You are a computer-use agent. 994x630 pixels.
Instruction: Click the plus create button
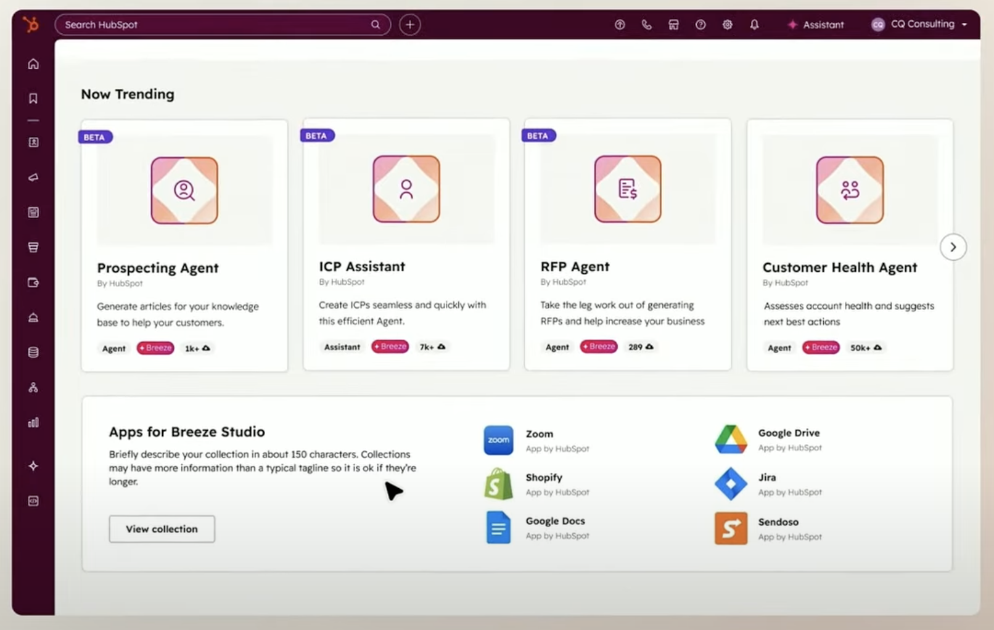(x=410, y=25)
